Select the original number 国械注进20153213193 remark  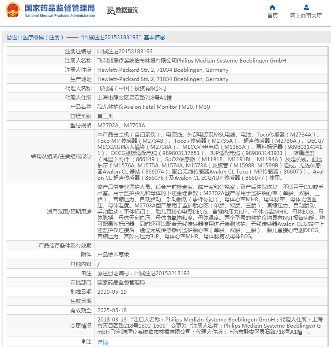coord(143,273)
